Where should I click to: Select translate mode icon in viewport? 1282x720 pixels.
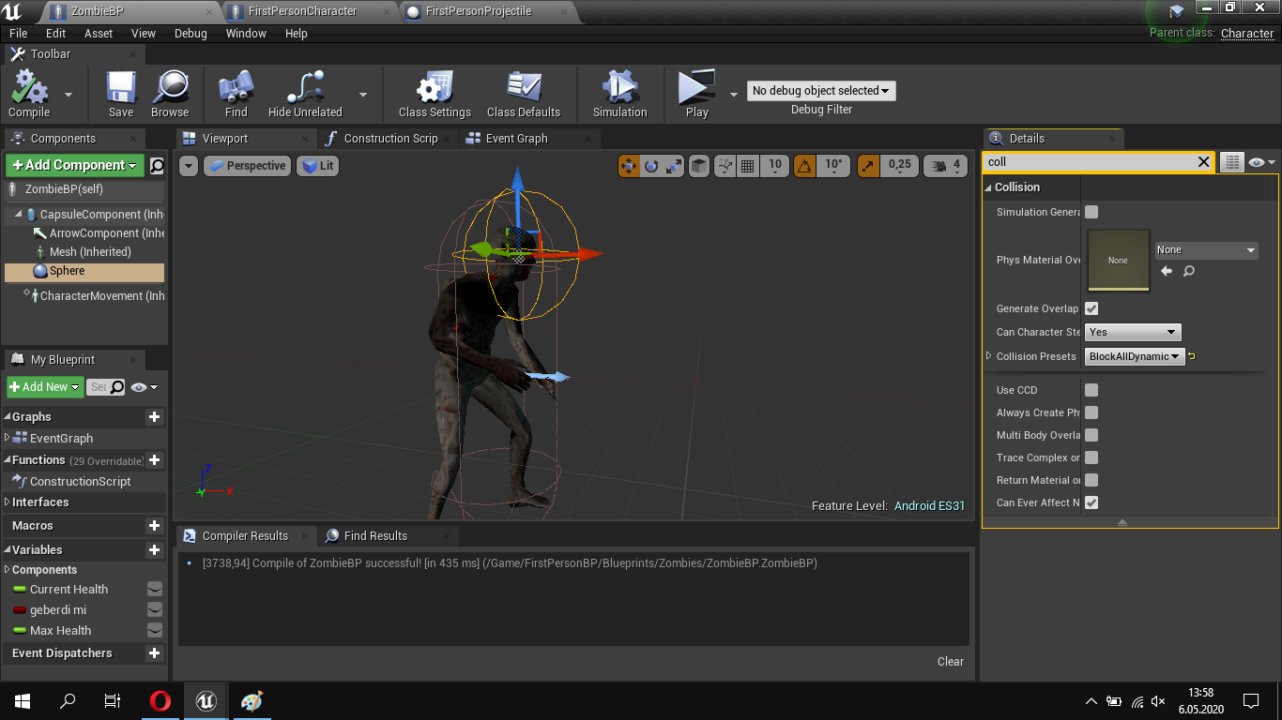(628, 166)
